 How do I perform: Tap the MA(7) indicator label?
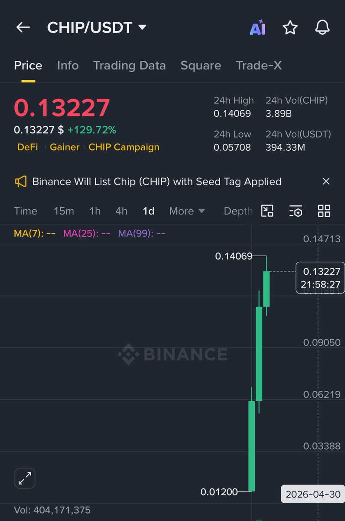click(x=35, y=234)
